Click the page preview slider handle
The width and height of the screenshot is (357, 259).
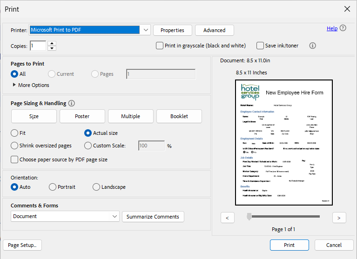(x=249, y=217)
